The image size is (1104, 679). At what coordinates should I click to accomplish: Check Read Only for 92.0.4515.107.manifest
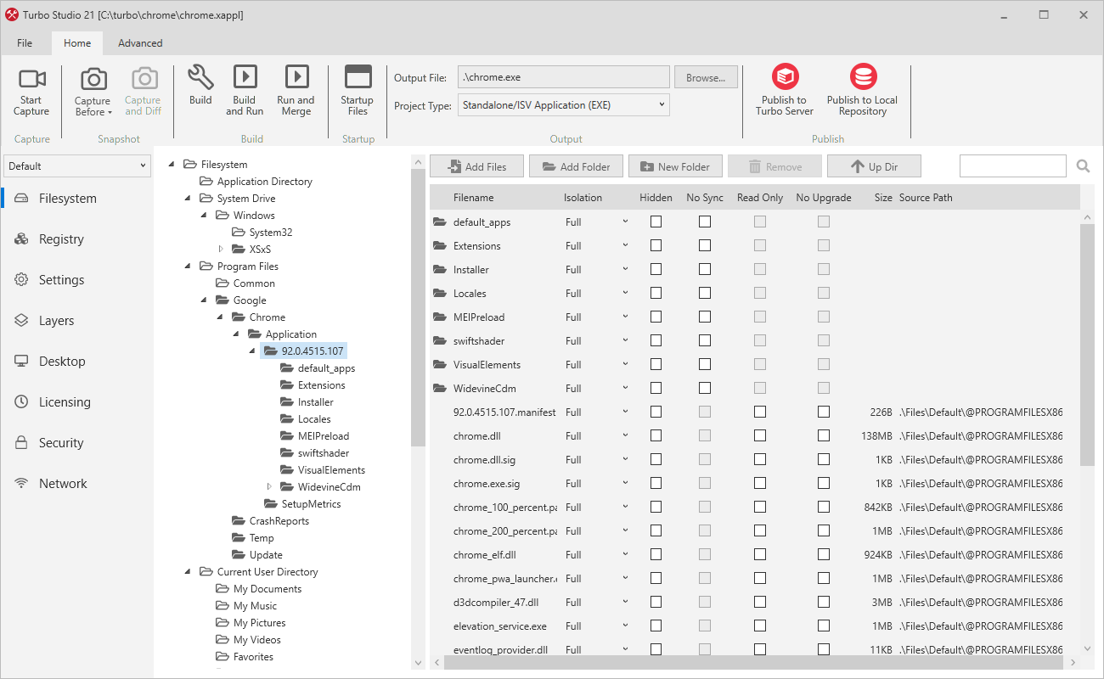tap(760, 412)
